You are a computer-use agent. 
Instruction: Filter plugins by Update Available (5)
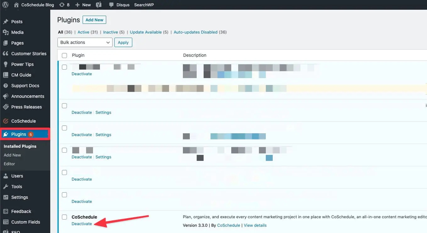(x=149, y=32)
